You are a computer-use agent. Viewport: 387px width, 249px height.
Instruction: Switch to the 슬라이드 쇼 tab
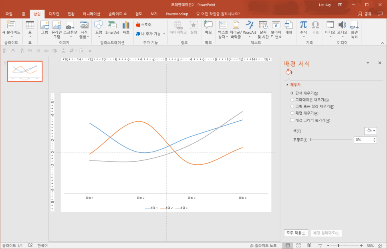click(118, 14)
